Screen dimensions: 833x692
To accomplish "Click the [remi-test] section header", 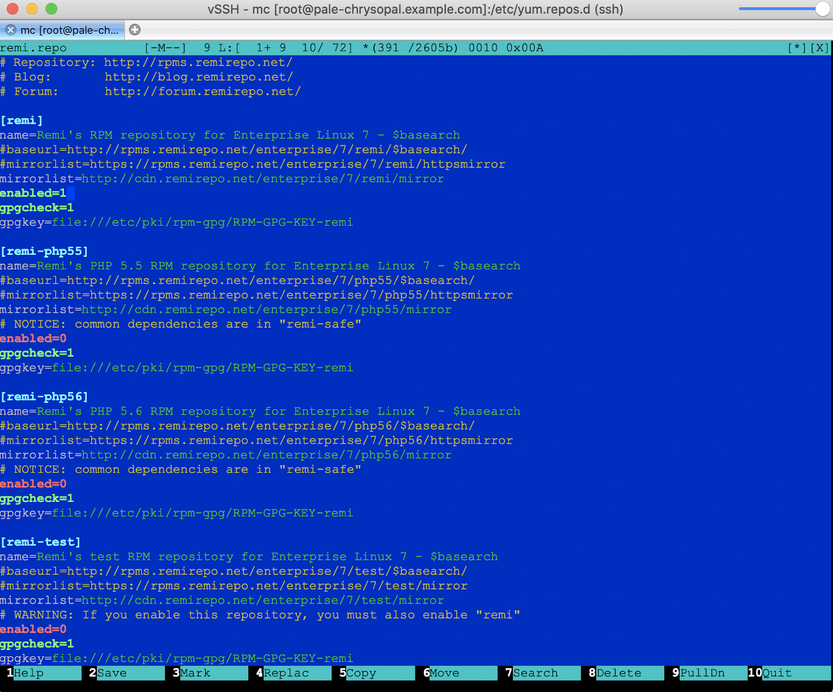I will click(41, 542).
